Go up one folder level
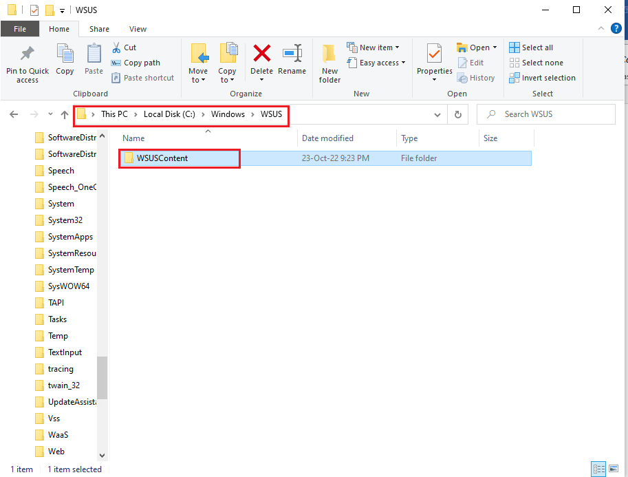This screenshot has width=628, height=477. [x=65, y=115]
